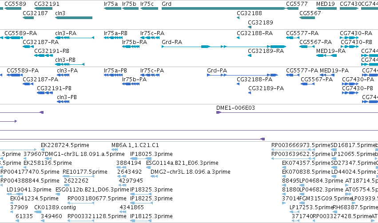Click the DME1-006E03 BAC clone label
This screenshot has width=378, height=223.
[x=235, y=108]
